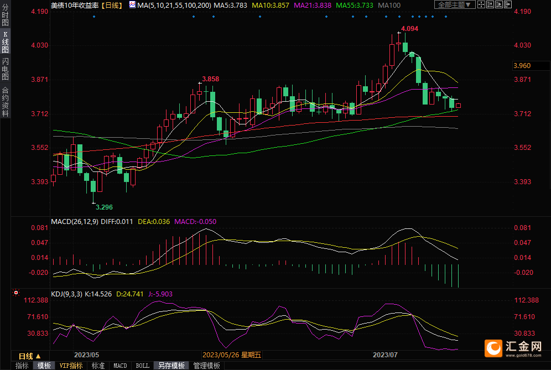Apply the BOLL template

(x=142, y=366)
